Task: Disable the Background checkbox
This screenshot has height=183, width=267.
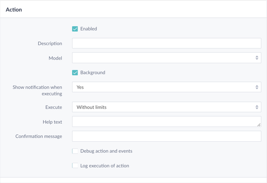Action: coord(75,72)
